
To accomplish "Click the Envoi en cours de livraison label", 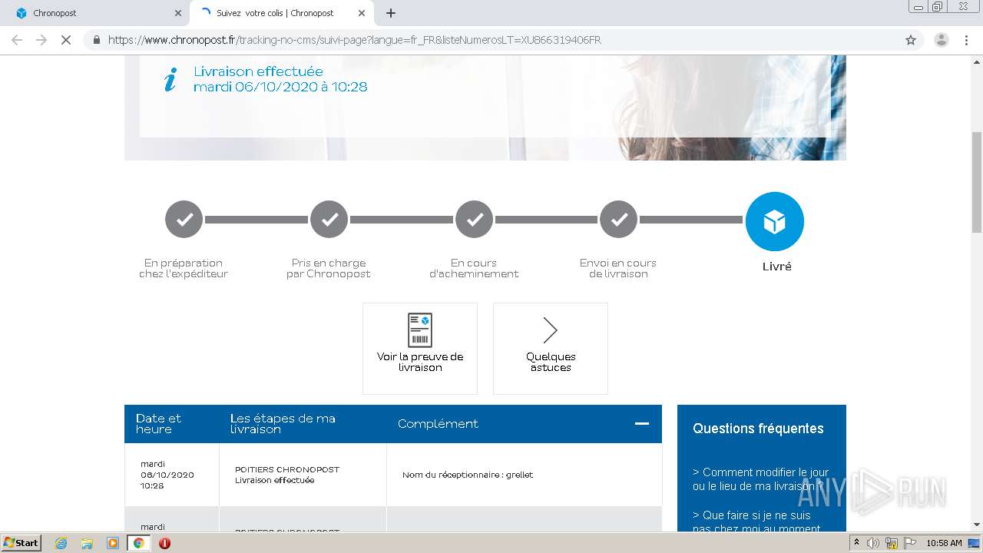I will tap(618, 268).
